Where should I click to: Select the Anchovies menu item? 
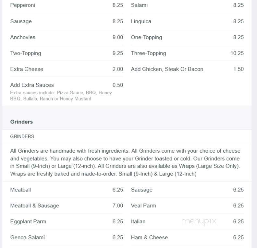[x=67, y=37]
